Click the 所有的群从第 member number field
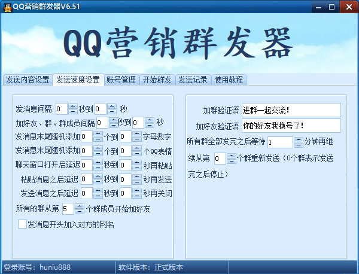The height and width of the screenshot is (274, 359). pyautogui.click(x=68, y=209)
